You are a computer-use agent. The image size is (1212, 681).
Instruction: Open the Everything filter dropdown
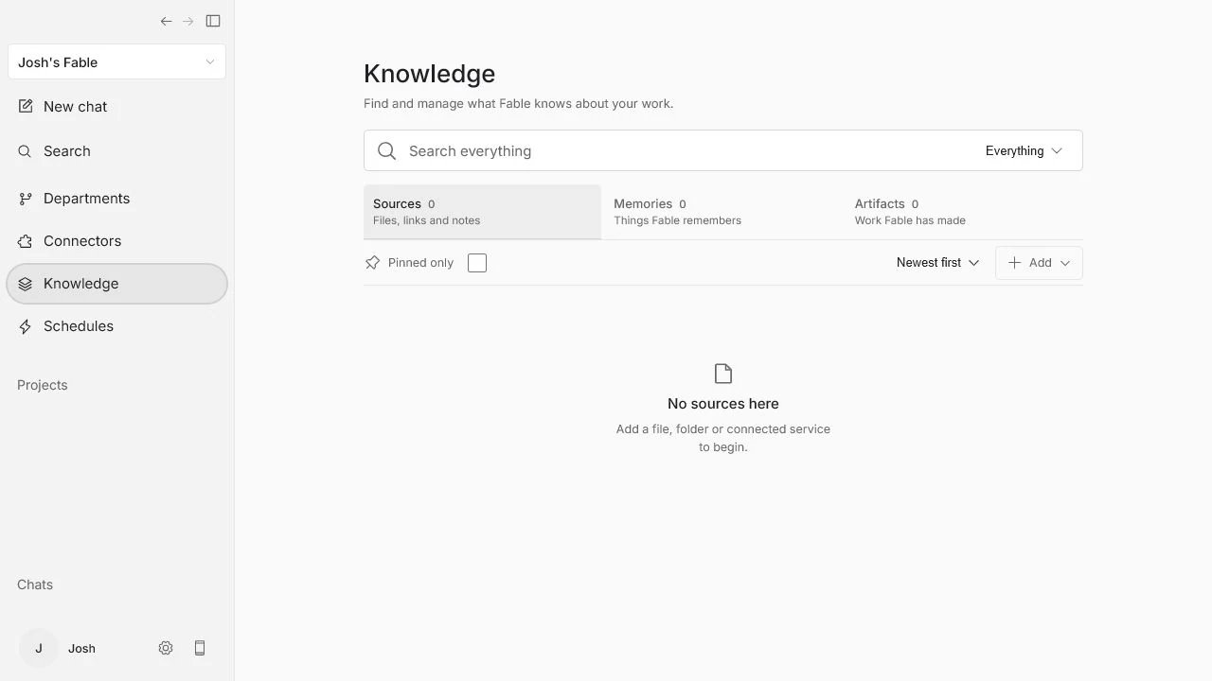(x=1024, y=150)
